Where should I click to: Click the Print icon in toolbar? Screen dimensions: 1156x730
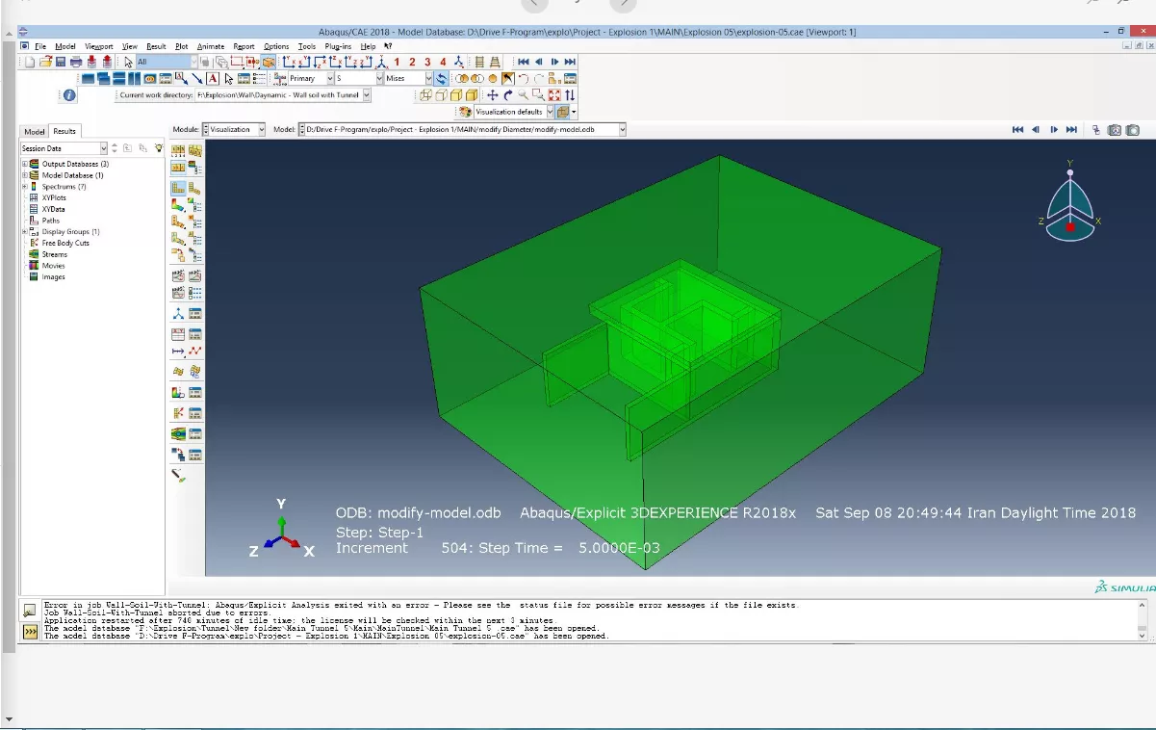75,62
